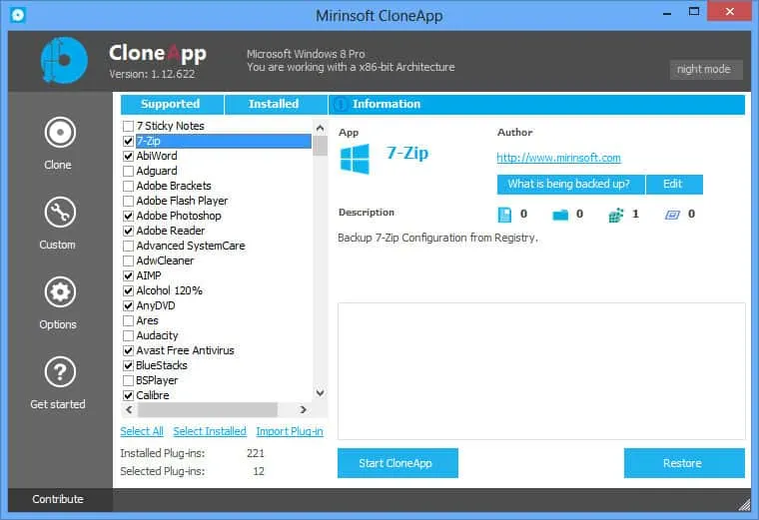The height and width of the screenshot is (520, 759).
Task: Click the horizontal scroll left arrow
Action: coord(129,409)
